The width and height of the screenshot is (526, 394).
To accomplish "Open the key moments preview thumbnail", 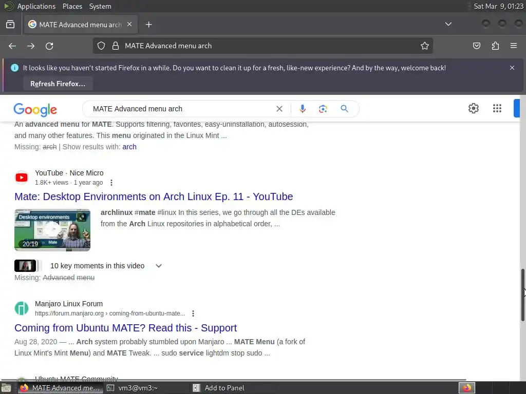I will pyautogui.click(x=25, y=266).
